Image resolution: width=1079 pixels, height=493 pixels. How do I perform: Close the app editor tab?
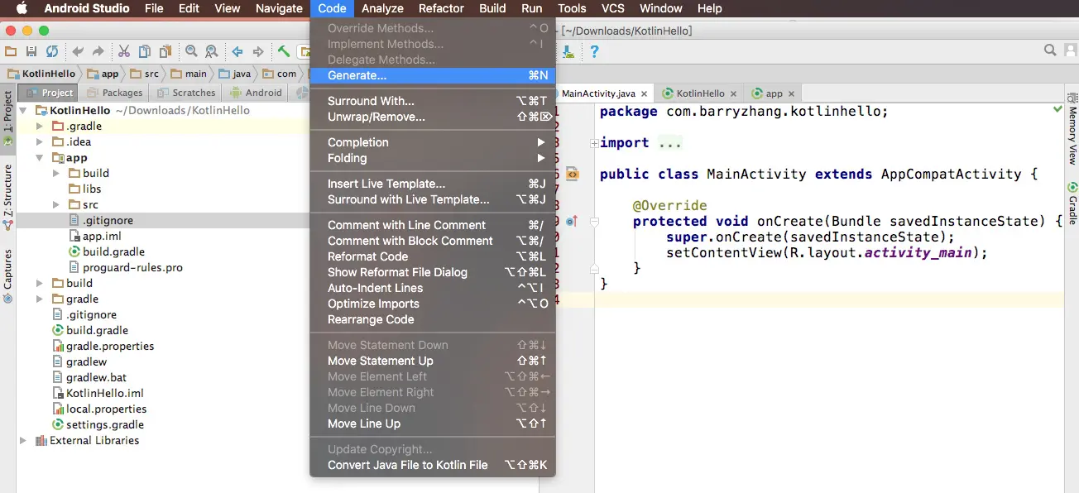[791, 94]
